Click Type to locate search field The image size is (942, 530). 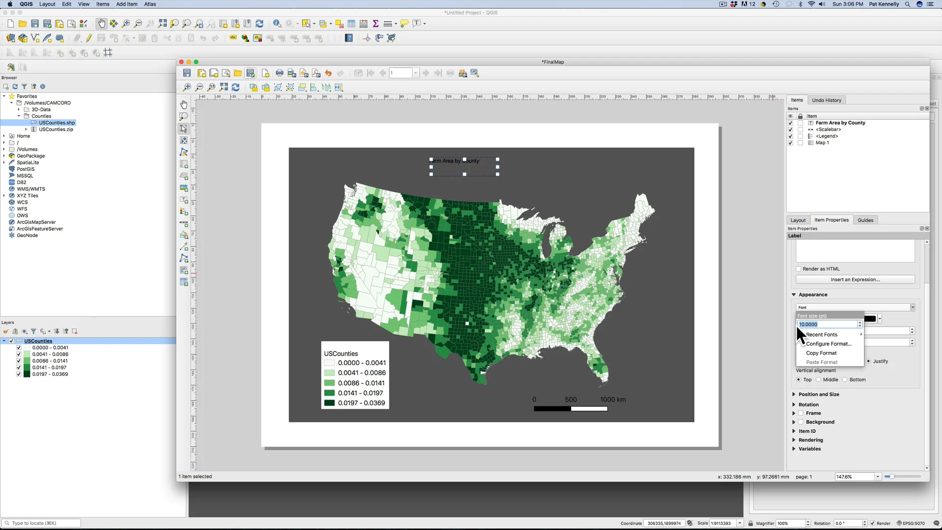(x=41, y=523)
